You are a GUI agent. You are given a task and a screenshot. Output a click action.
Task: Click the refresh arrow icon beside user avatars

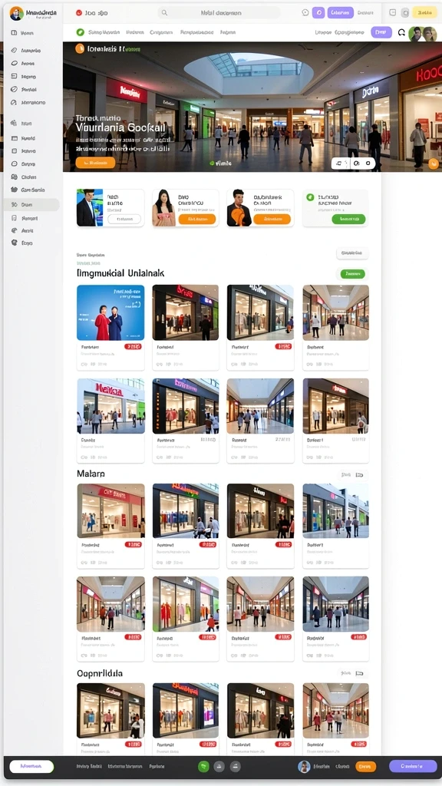[401, 32]
